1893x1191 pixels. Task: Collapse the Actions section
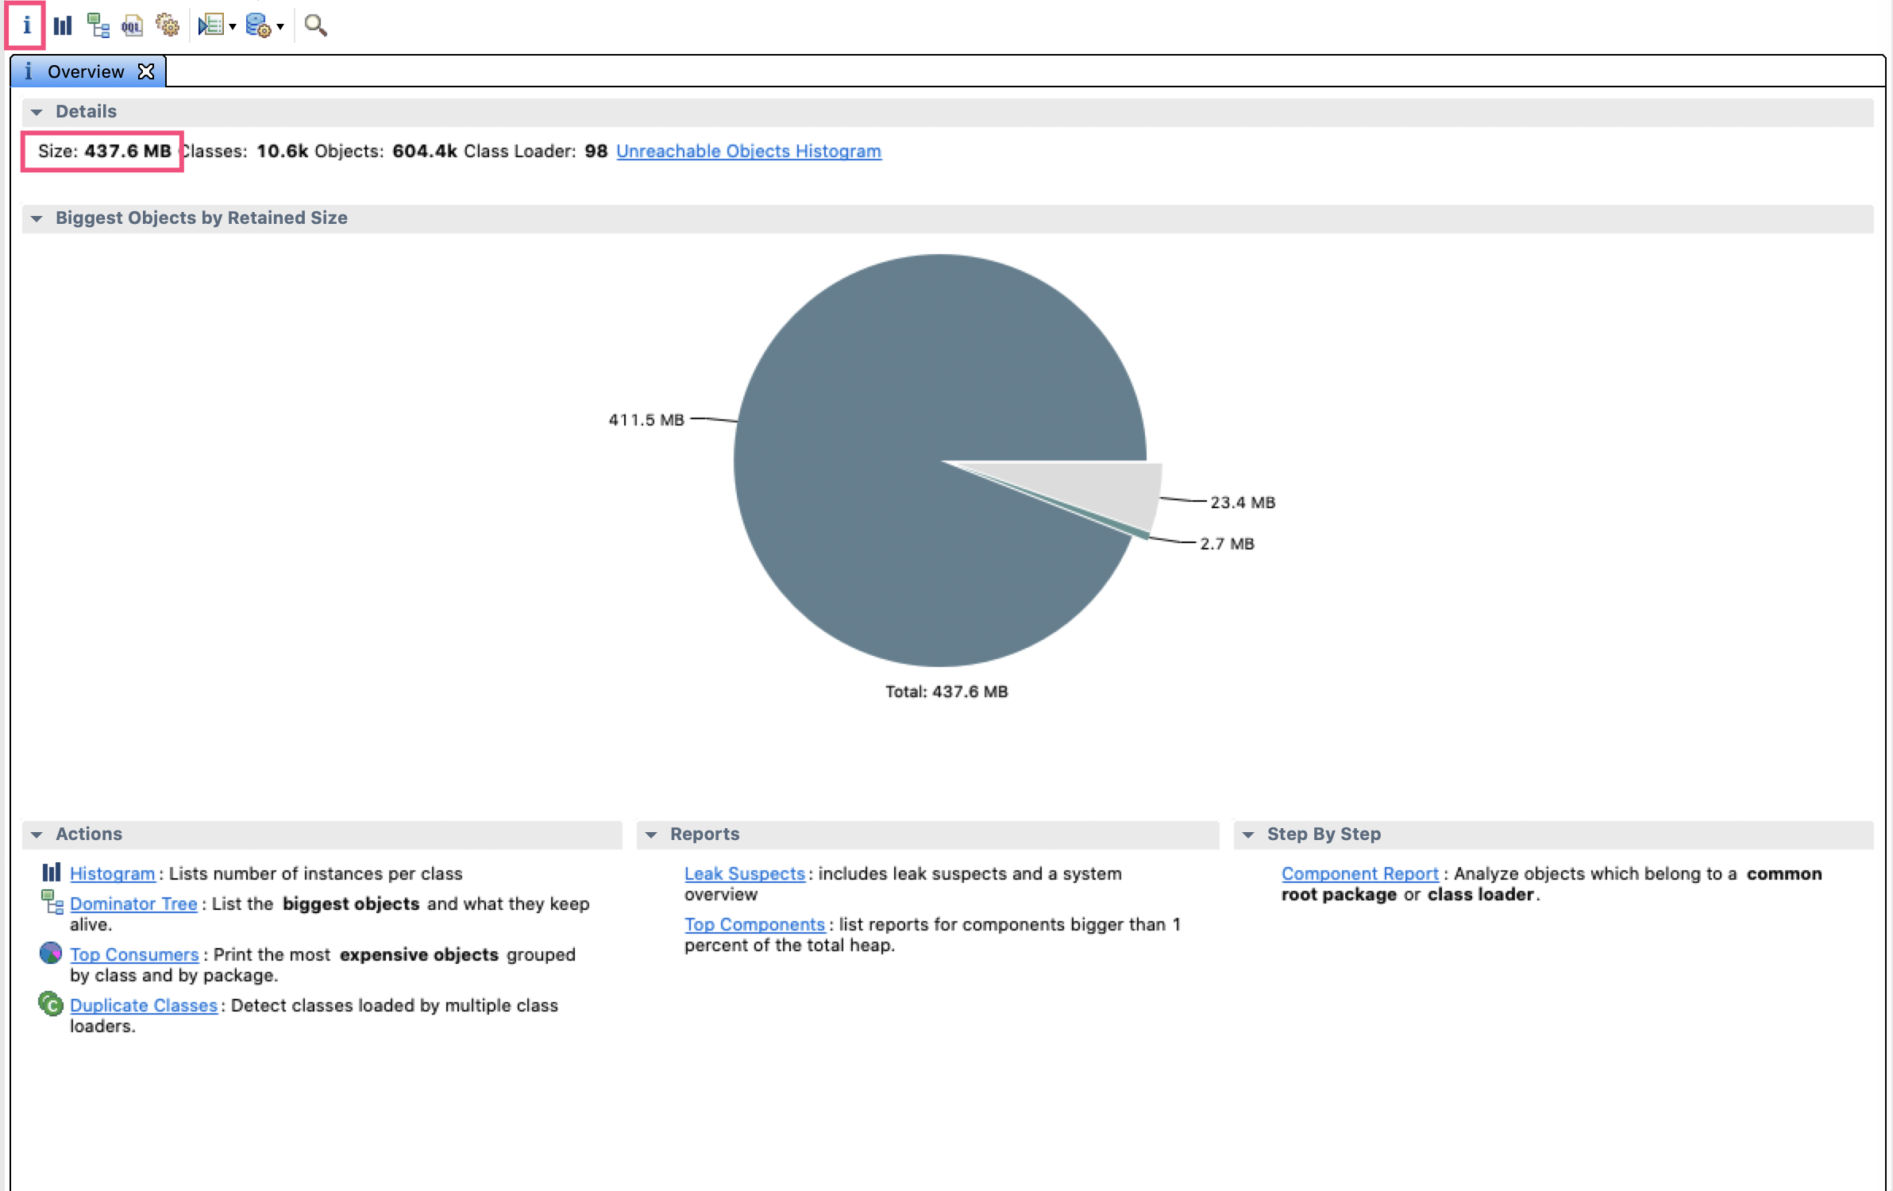coord(37,834)
